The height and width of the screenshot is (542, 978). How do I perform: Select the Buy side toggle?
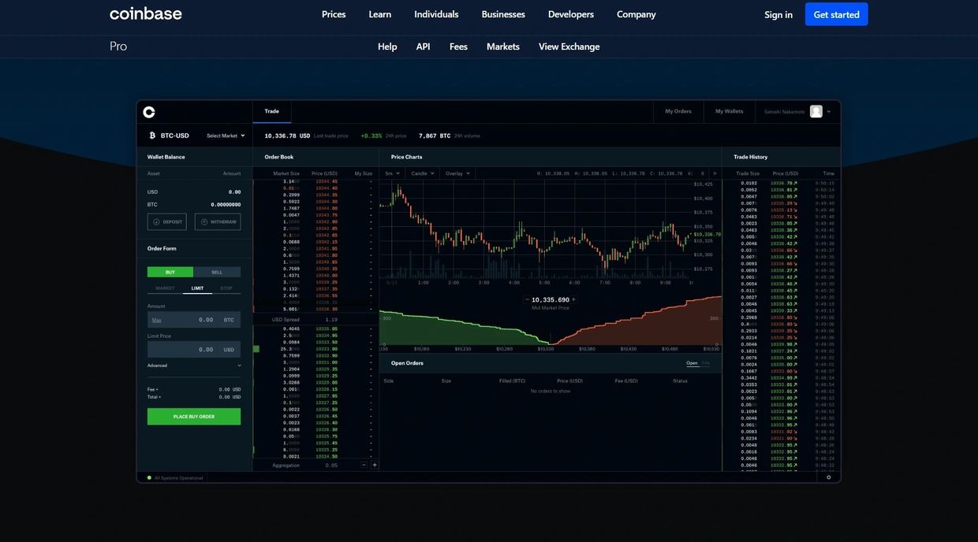pyautogui.click(x=170, y=272)
